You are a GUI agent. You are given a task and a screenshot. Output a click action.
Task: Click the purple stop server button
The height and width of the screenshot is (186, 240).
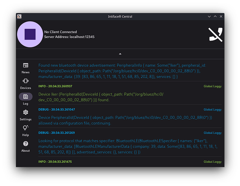(30, 34)
